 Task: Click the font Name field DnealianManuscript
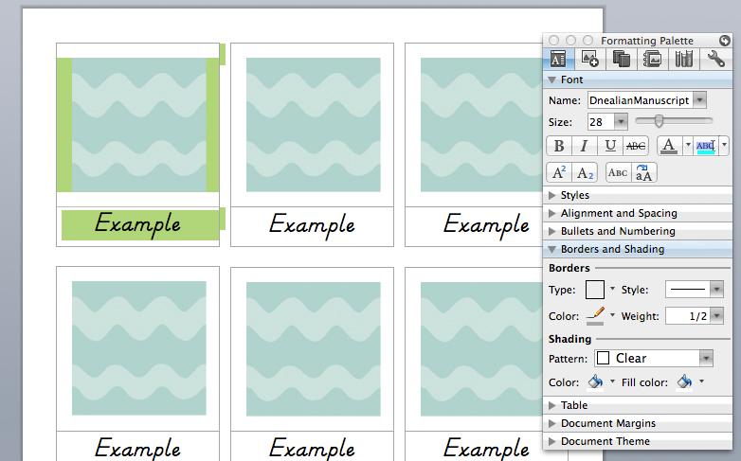point(640,100)
